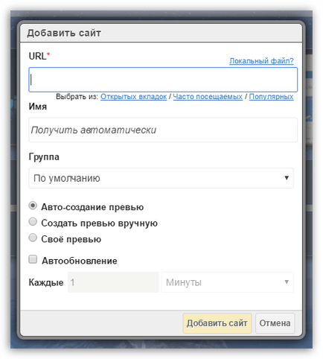Screen dimensions: 323x359
Task: Enable the Автообновление checkbox
Action: click(x=33, y=259)
